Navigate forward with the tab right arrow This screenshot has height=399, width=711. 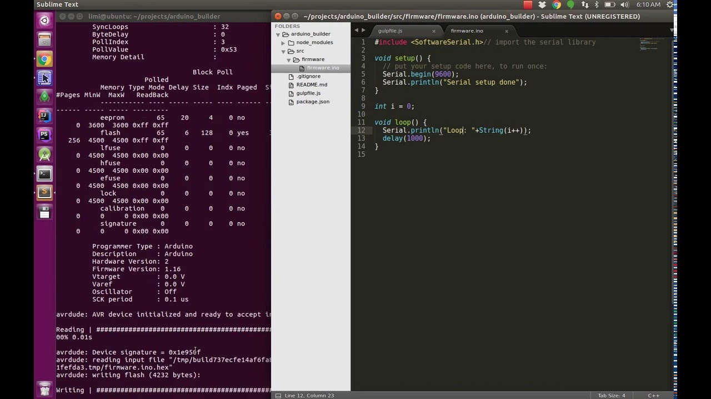click(364, 30)
